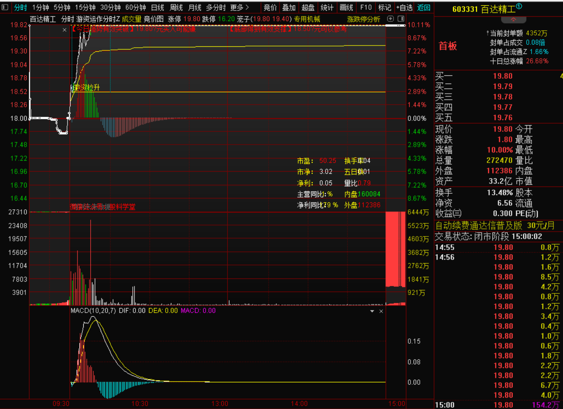Screen dimensions: 563x409
Task: Close the MACD indicator panel
Action: 381,311
